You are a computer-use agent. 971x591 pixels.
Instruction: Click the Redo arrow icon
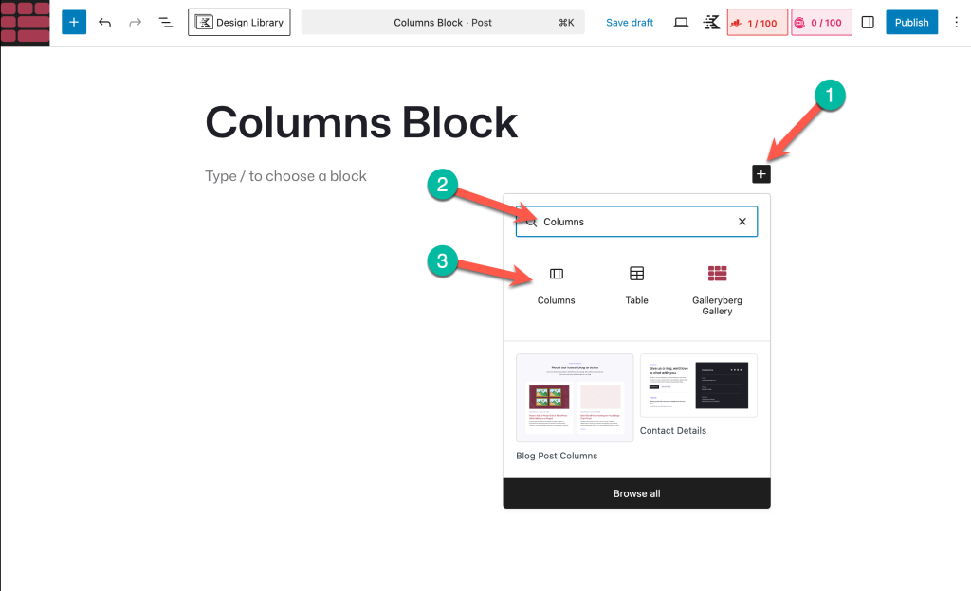point(135,22)
